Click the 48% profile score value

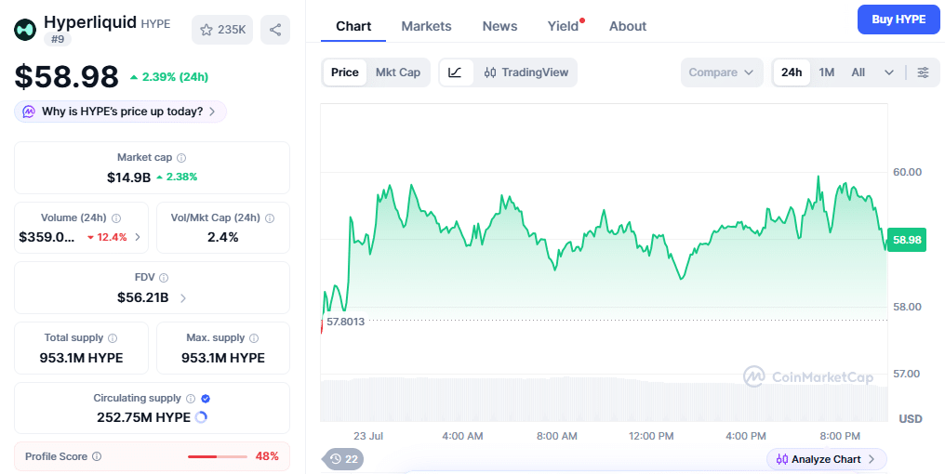coord(267,456)
